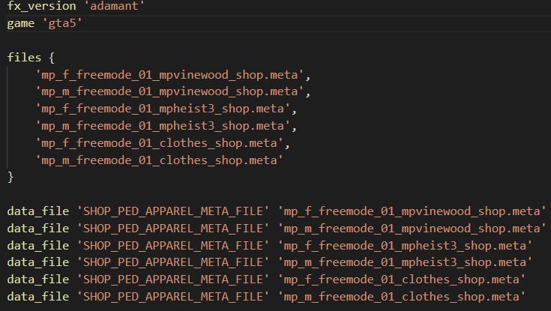551x311 pixels.
Task: Click 'mp_f_freemode_01_clothes_shop.meta' in files block
Action: click(159, 143)
